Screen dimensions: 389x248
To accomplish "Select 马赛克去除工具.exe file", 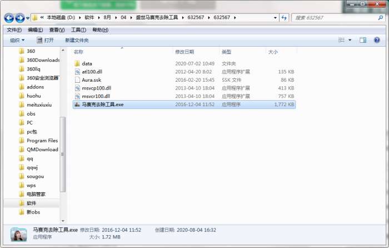I will coord(184,105).
